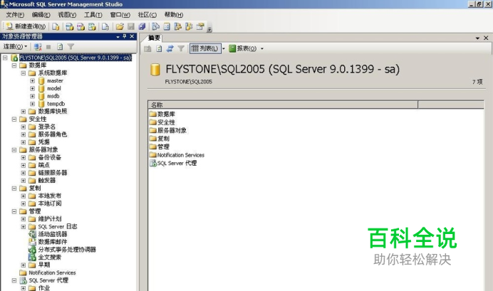Open the main toolbar options arrow

[x=209, y=29]
